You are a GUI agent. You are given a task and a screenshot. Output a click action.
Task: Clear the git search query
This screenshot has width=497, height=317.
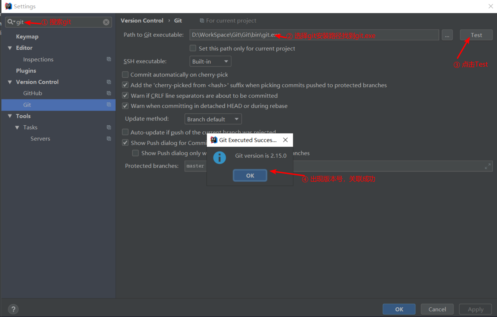click(106, 22)
